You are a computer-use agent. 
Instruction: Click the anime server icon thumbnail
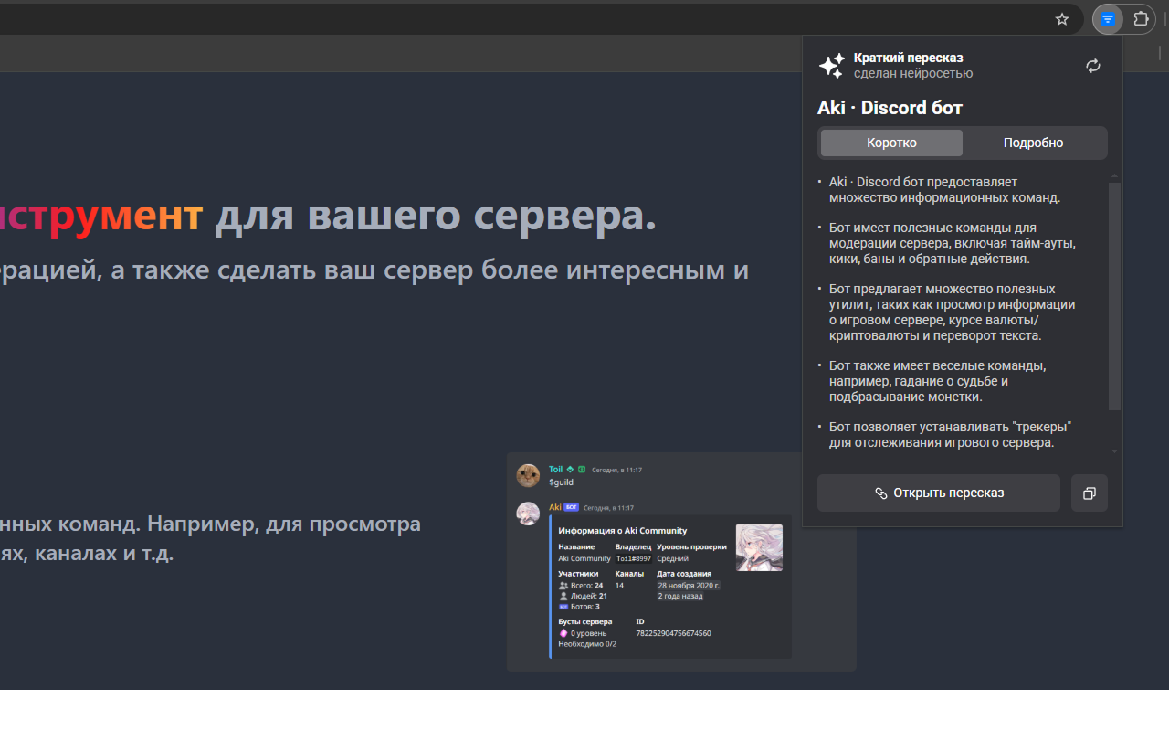click(759, 547)
